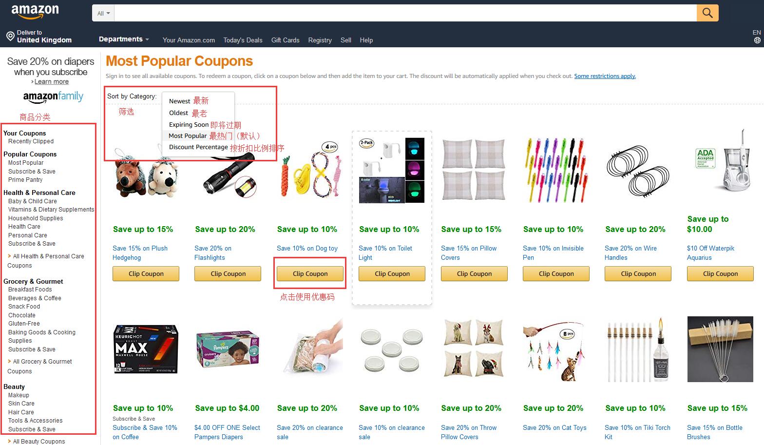
Task: Select Discount Percentage sort option
Action: click(198, 147)
